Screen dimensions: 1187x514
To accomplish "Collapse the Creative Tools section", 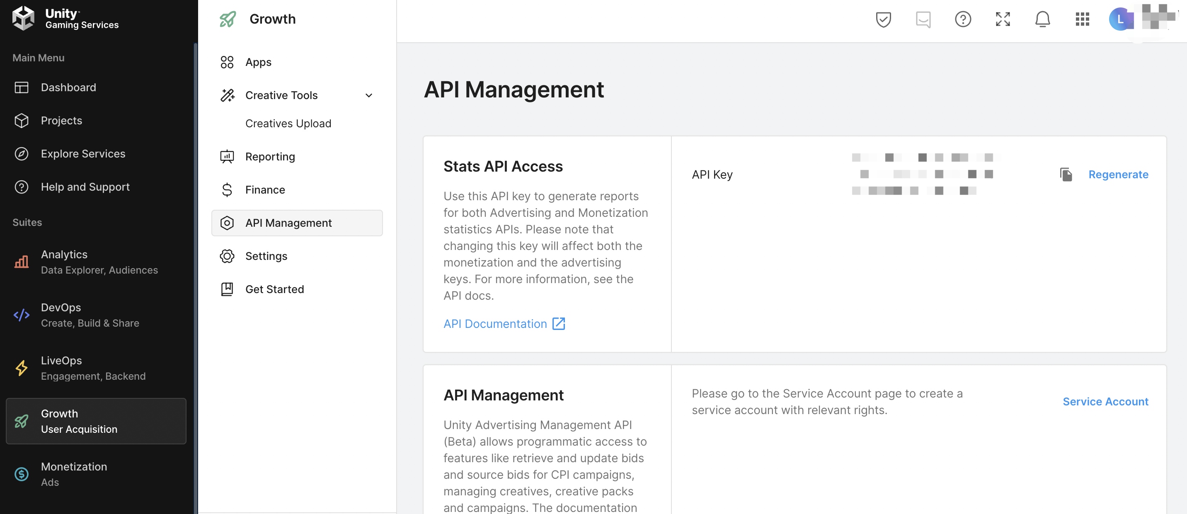I will [368, 95].
